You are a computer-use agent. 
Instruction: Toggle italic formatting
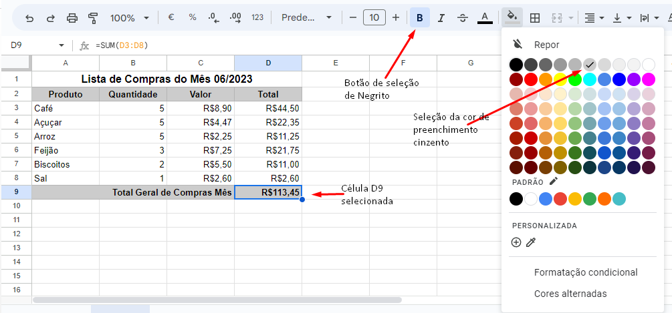(x=441, y=18)
